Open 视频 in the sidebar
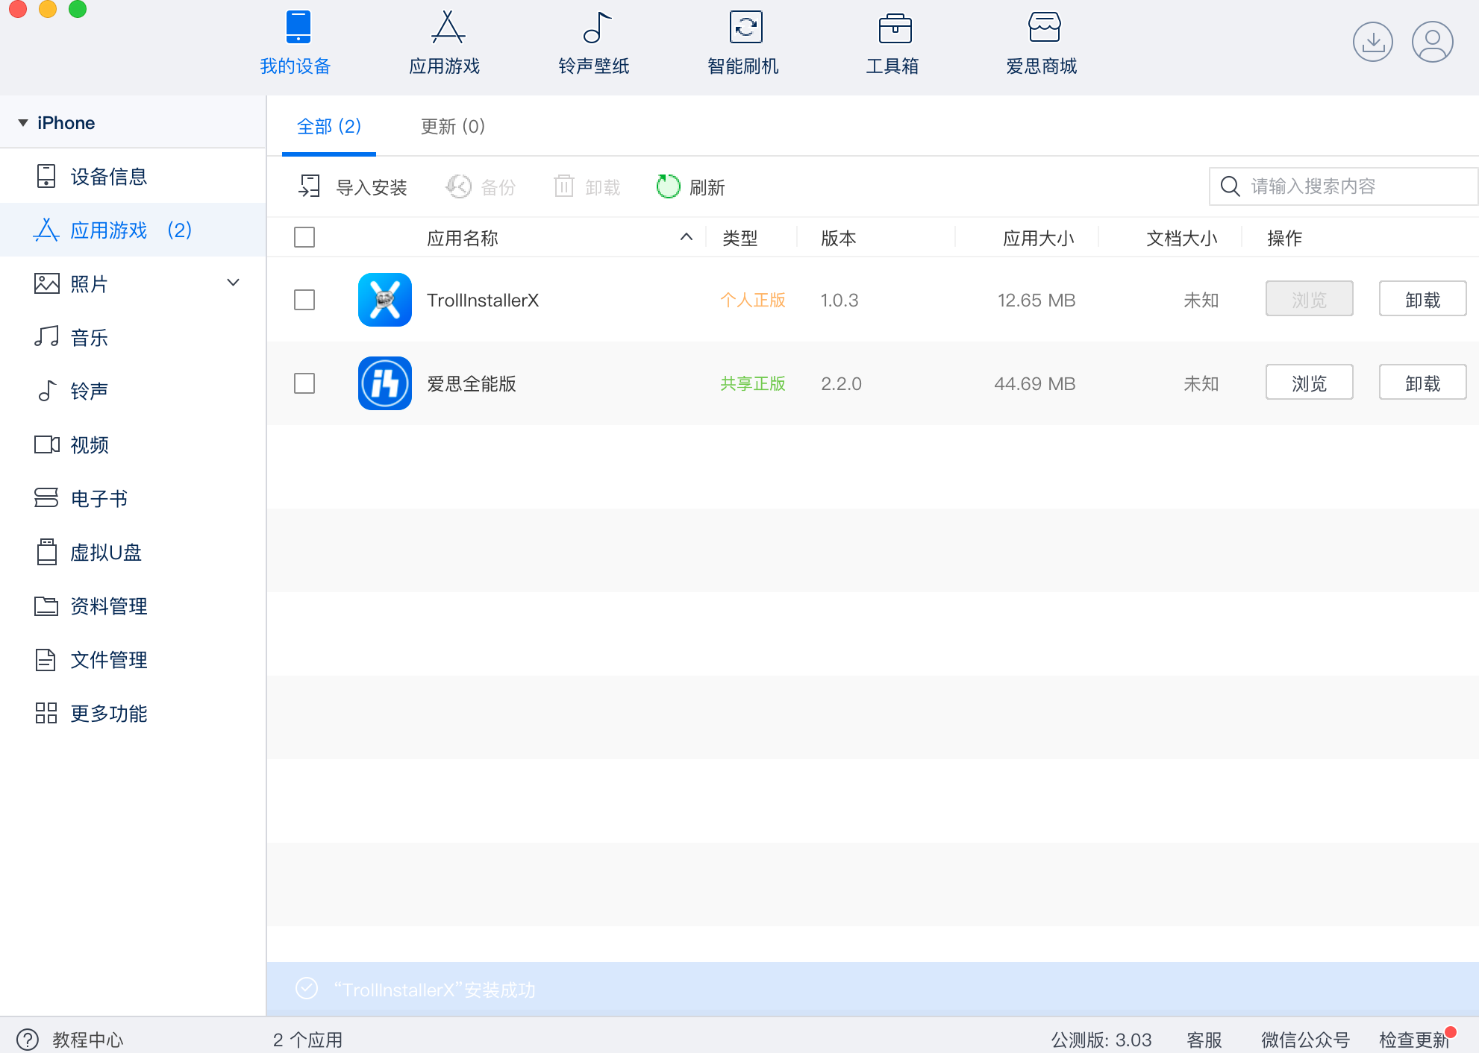The height and width of the screenshot is (1053, 1479). (x=133, y=445)
